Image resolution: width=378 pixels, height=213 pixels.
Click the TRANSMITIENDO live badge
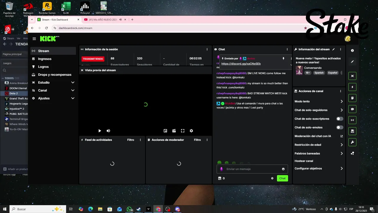[x=93, y=59]
